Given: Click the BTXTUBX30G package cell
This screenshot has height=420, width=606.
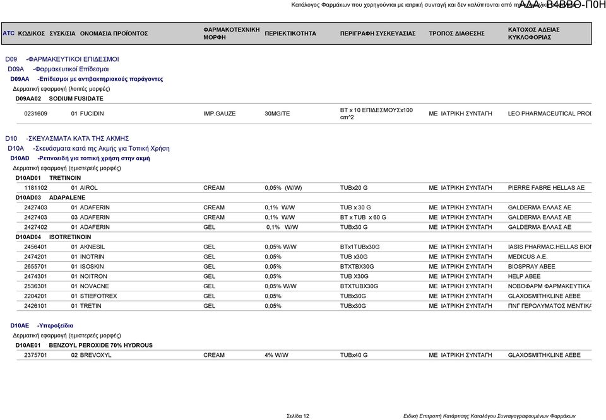Looking at the screenshot, I should click(359, 286).
